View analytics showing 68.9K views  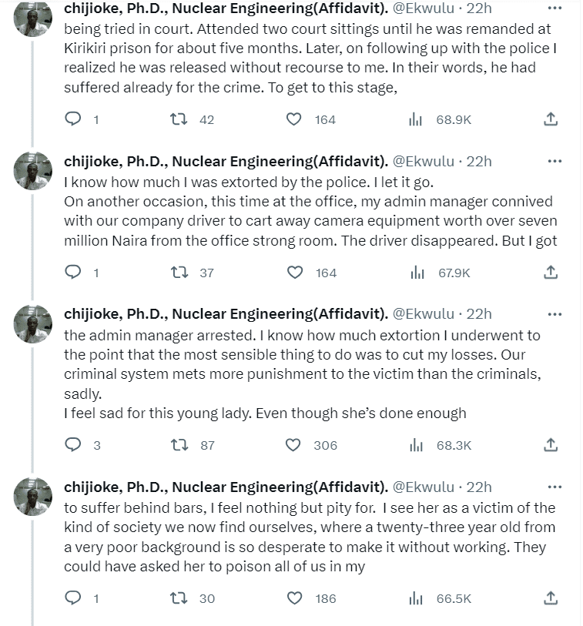tap(416, 119)
